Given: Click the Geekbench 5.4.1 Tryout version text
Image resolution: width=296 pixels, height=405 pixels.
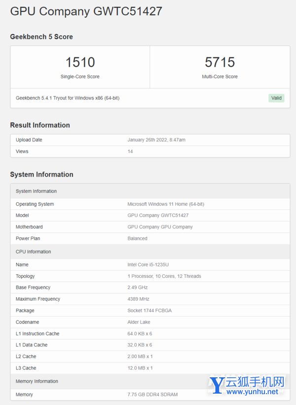Looking at the screenshot, I should pyautogui.click(x=68, y=98).
